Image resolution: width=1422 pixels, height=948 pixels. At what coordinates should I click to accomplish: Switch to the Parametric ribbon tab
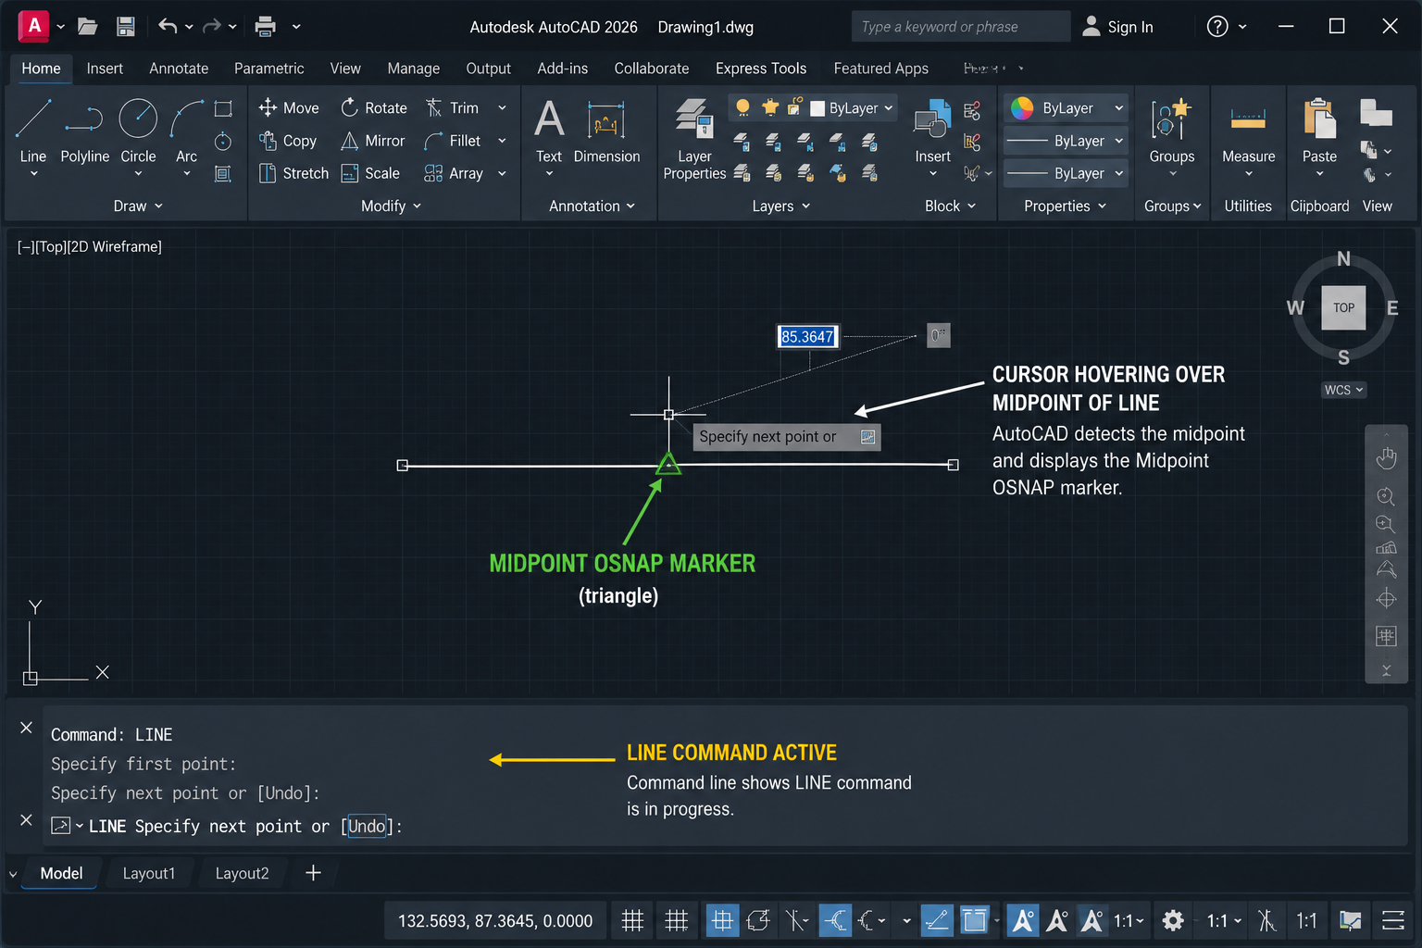click(x=268, y=69)
